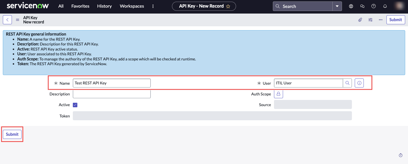408x164 pixels.
Task: Select the History menu item
Action: [104, 6]
